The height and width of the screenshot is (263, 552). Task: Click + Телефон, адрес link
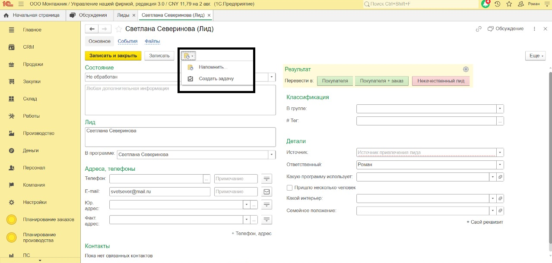(x=251, y=233)
